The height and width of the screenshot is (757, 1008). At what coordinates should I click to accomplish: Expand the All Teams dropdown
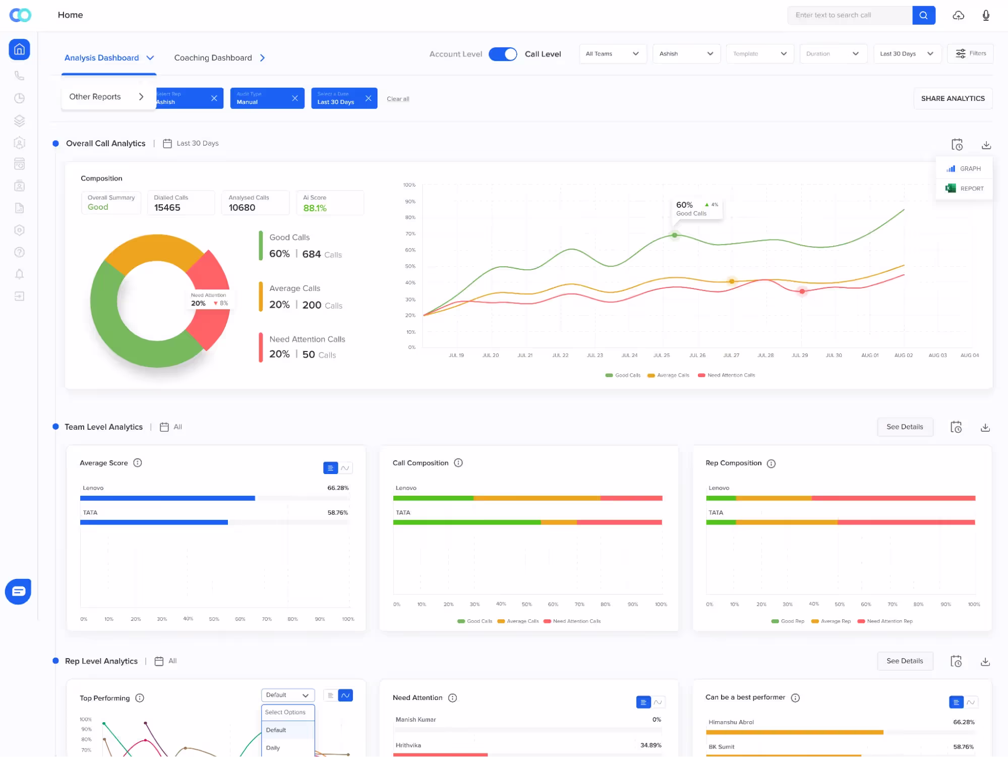pyautogui.click(x=612, y=53)
